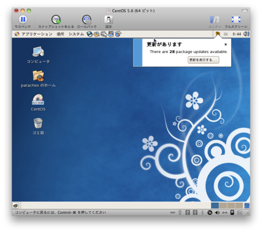Click the 更新を表示する... button
The height and width of the screenshot is (232, 262).
[x=203, y=60]
